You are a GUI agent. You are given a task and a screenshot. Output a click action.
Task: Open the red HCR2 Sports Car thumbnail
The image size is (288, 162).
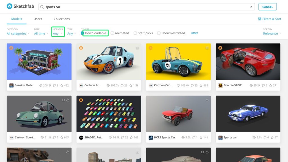[178, 114]
